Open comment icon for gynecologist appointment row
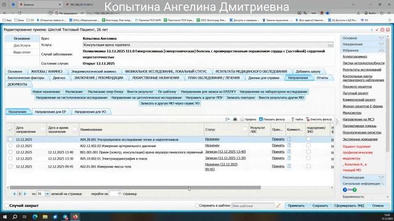The width and height of the screenshot is (394, 221). click(289, 152)
